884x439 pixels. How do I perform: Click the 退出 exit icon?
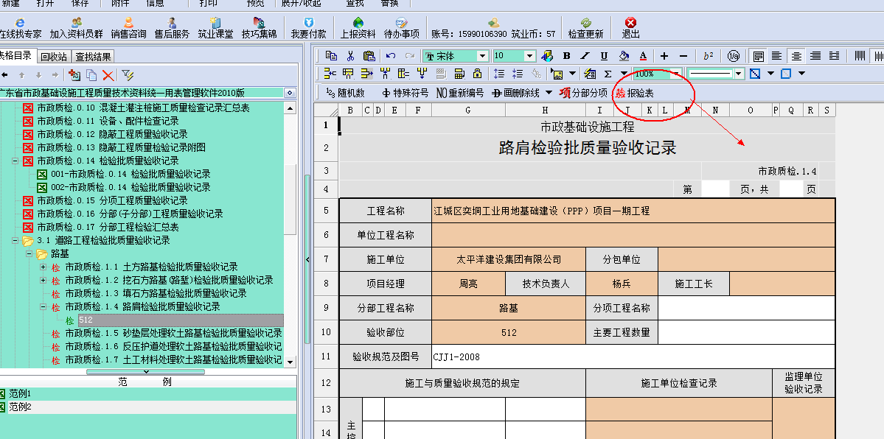point(630,28)
